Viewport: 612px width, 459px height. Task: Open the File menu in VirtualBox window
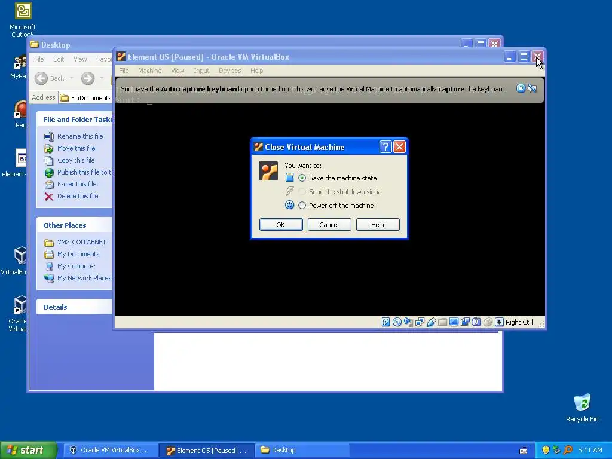click(124, 71)
